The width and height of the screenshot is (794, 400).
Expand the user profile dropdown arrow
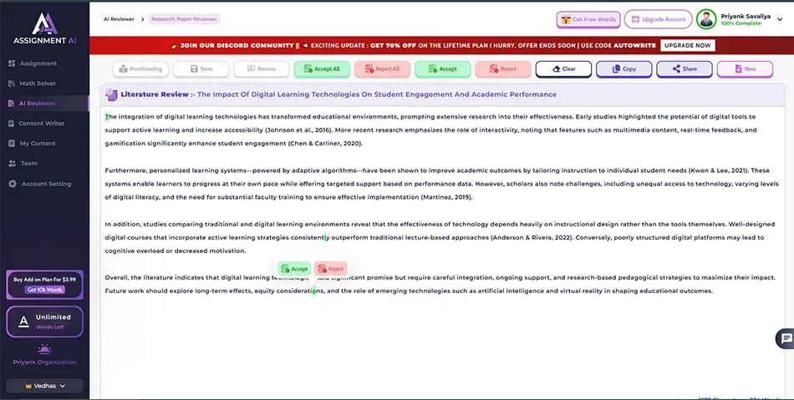pyautogui.click(x=780, y=19)
